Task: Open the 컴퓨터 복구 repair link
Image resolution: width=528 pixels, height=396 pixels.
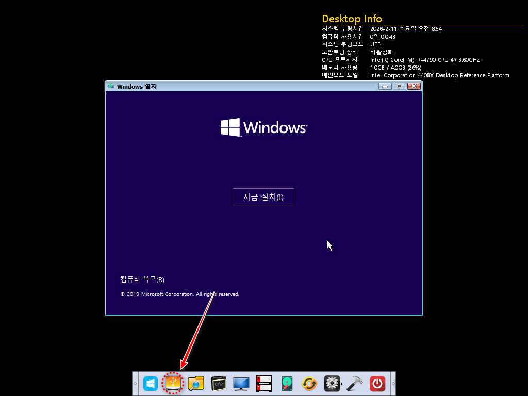Action: (142, 279)
